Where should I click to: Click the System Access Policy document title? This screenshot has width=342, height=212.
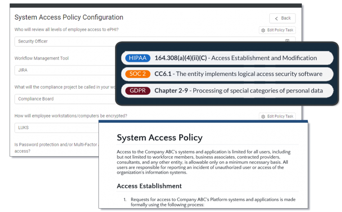click(x=159, y=137)
